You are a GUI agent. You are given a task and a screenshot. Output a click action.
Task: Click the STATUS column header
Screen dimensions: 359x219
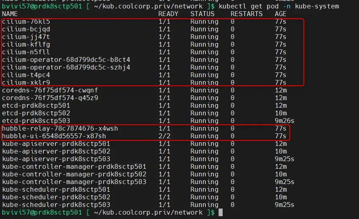click(x=203, y=14)
